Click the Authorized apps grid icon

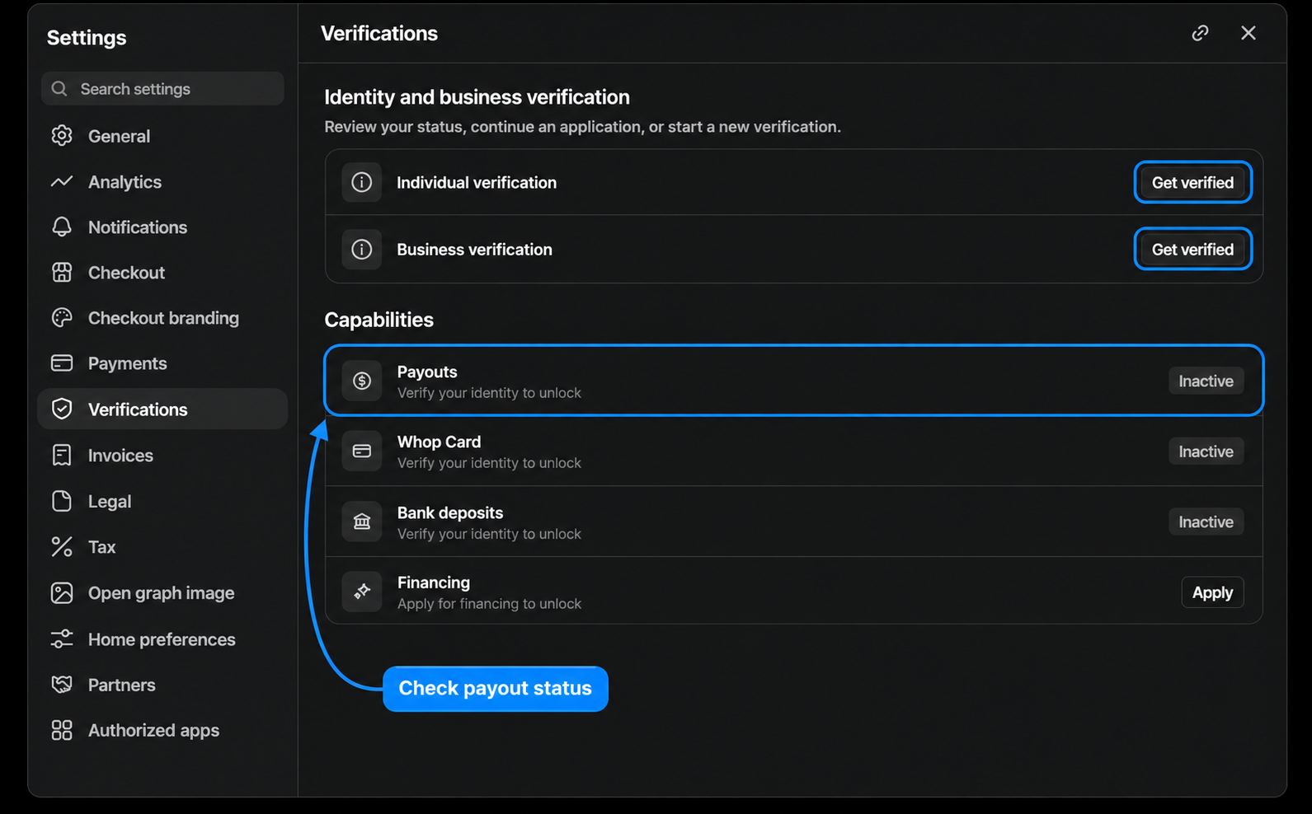(62, 730)
